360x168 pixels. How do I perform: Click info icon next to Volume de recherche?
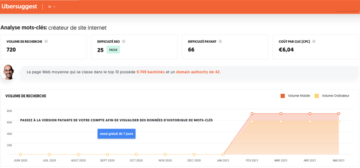(46, 42)
